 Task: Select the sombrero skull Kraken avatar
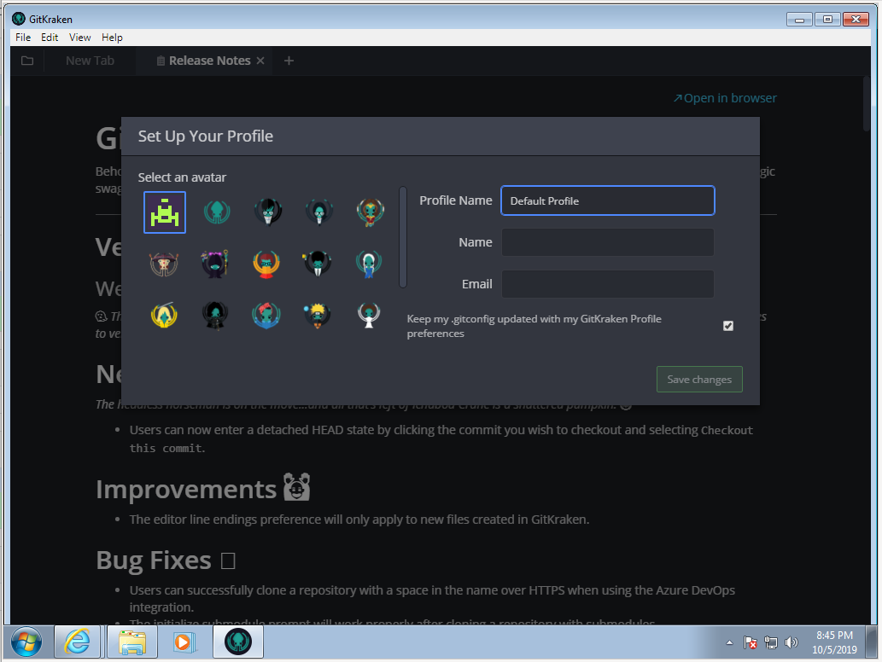(166, 264)
